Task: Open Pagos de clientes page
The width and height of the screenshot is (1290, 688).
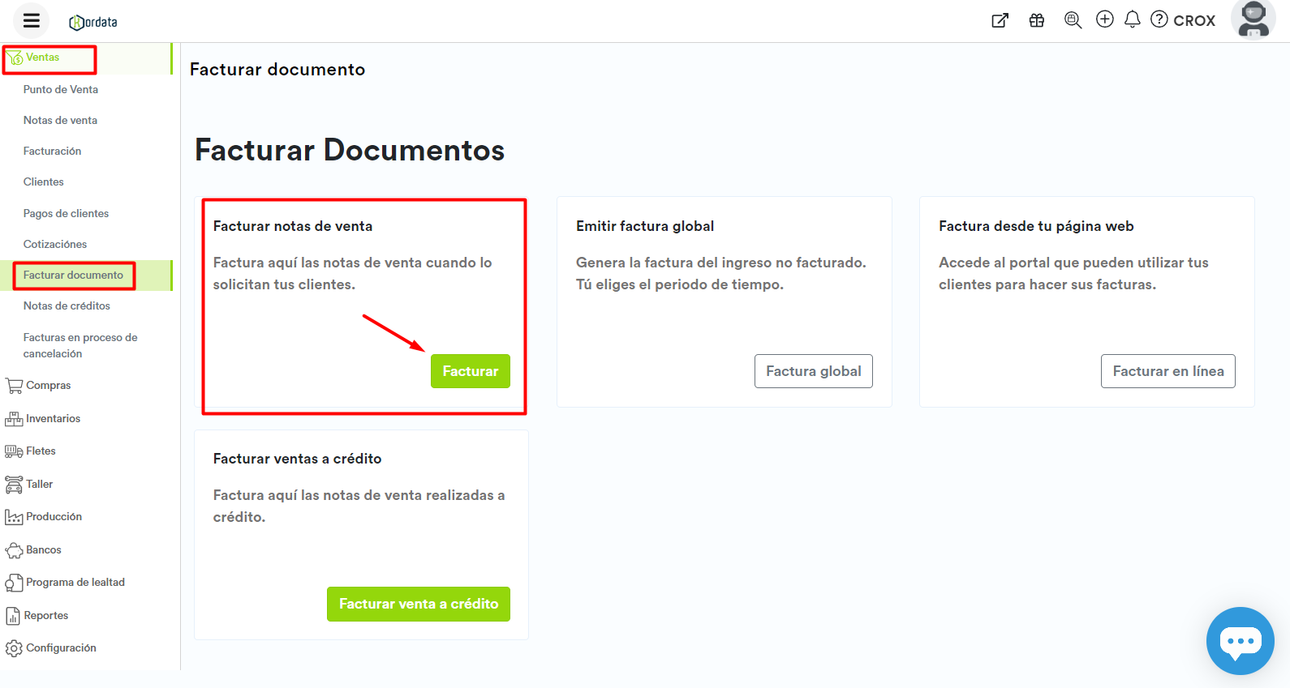Action: 66,214
